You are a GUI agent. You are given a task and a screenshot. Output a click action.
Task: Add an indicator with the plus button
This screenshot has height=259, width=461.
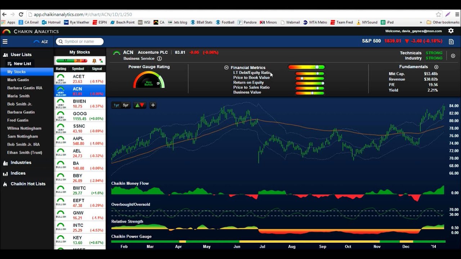[x=153, y=105]
